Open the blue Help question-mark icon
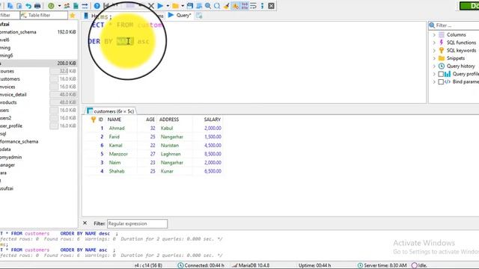479x269 pixels. coord(97,6)
